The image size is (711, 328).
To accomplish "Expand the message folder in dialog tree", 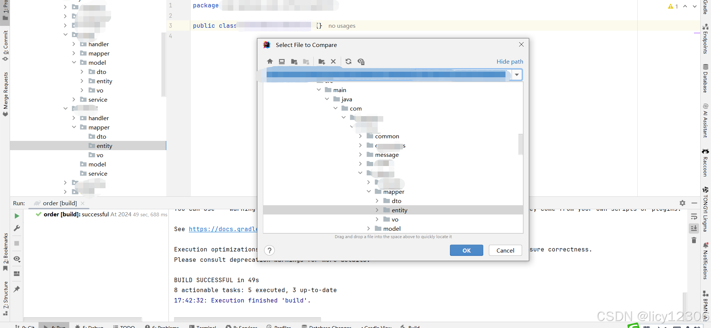I will (360, 155).
